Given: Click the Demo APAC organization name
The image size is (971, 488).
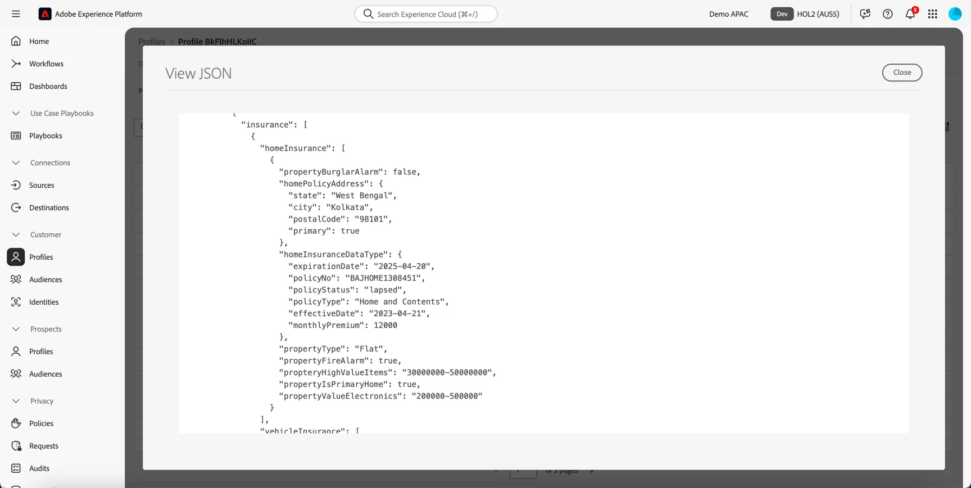Looking at the screenshot, I should (x=728, y=14).
